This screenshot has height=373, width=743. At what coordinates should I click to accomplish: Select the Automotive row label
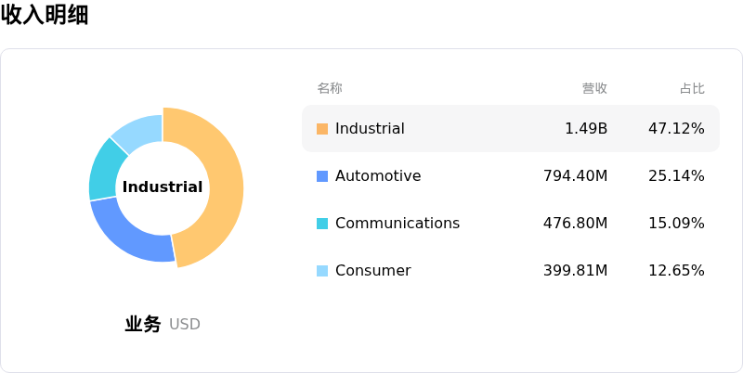pyautogui.click(x=378, y=176)
